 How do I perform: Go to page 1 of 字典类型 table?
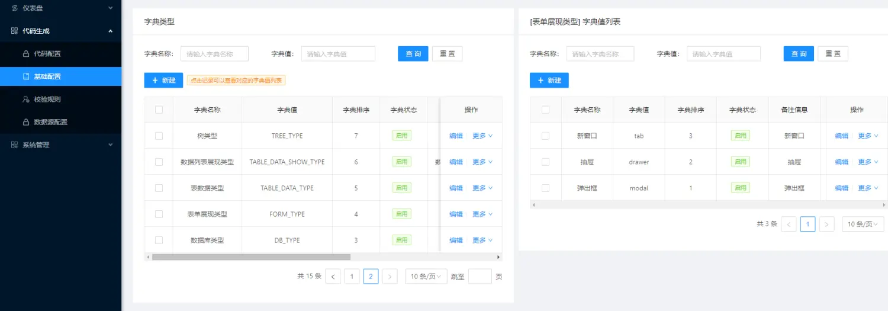tap(352, 277)
